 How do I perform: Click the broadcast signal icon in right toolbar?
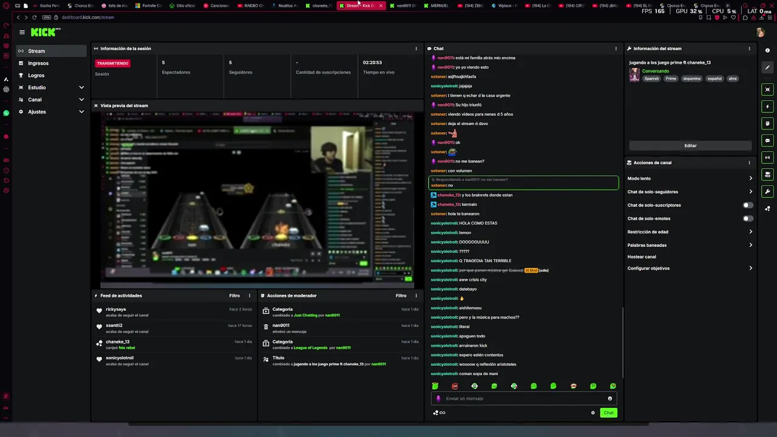(767, 157)
